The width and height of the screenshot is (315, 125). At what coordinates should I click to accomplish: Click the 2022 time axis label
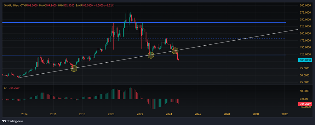pyautogui.click(x=140, y=114)
